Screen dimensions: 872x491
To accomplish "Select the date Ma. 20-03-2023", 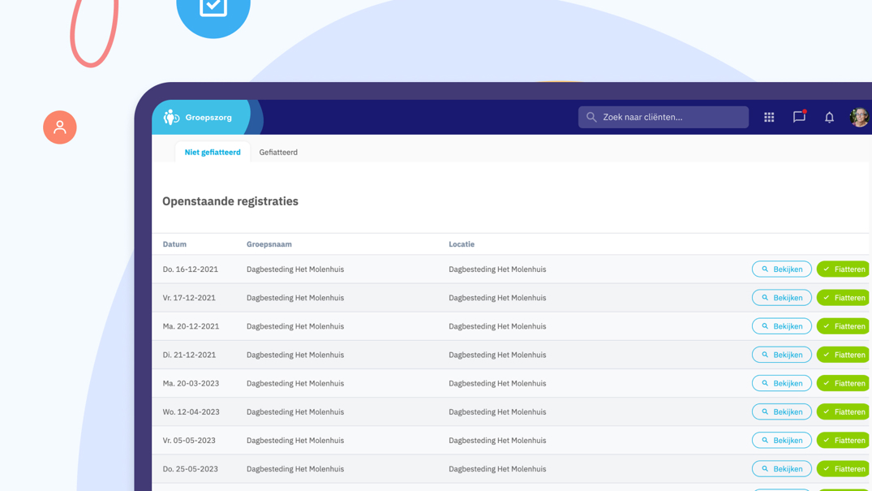I will (x=191, y=383).
